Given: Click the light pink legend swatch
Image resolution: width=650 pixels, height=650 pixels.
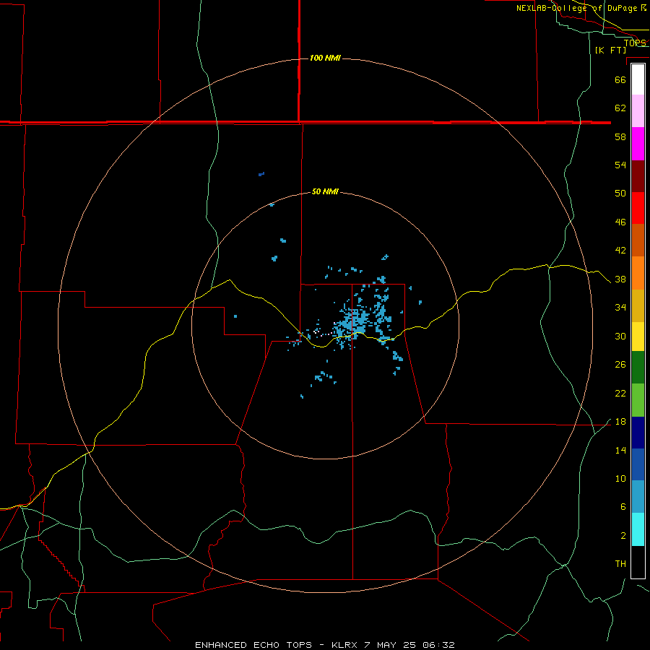Looking at the screenshot, I should pyautogui.click(x=638, y=110).
